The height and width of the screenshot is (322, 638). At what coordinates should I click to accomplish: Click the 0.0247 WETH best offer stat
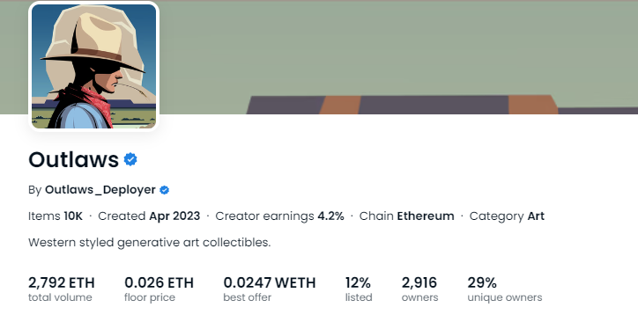pos(270,289)
